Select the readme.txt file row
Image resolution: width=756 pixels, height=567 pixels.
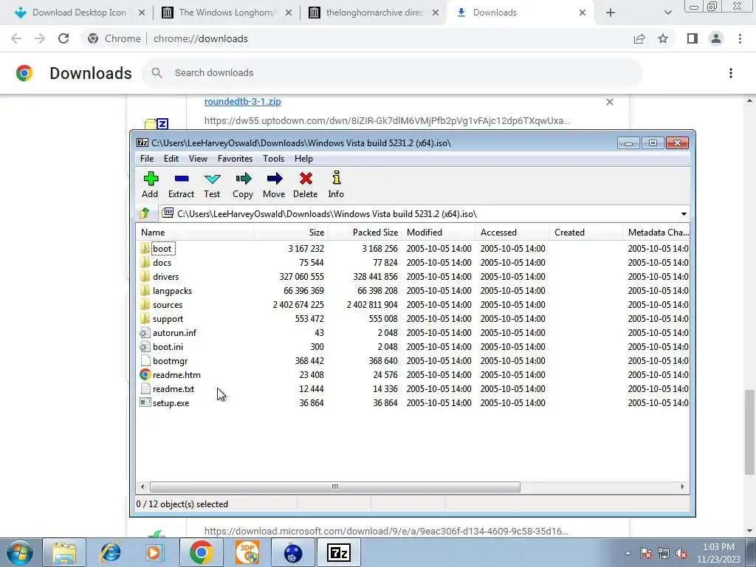(x=413, y=388)
